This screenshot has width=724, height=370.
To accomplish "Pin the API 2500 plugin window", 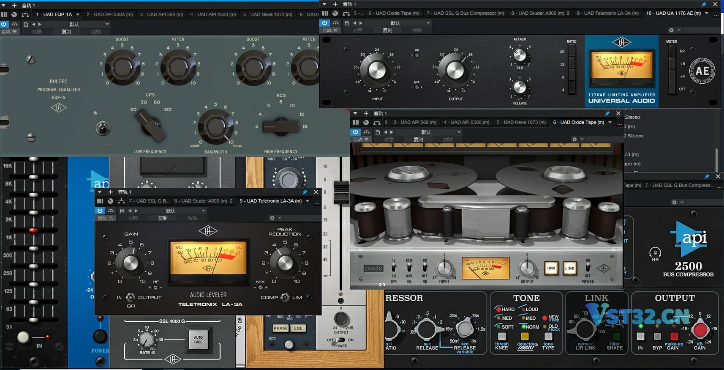I will tap(707, 176).
